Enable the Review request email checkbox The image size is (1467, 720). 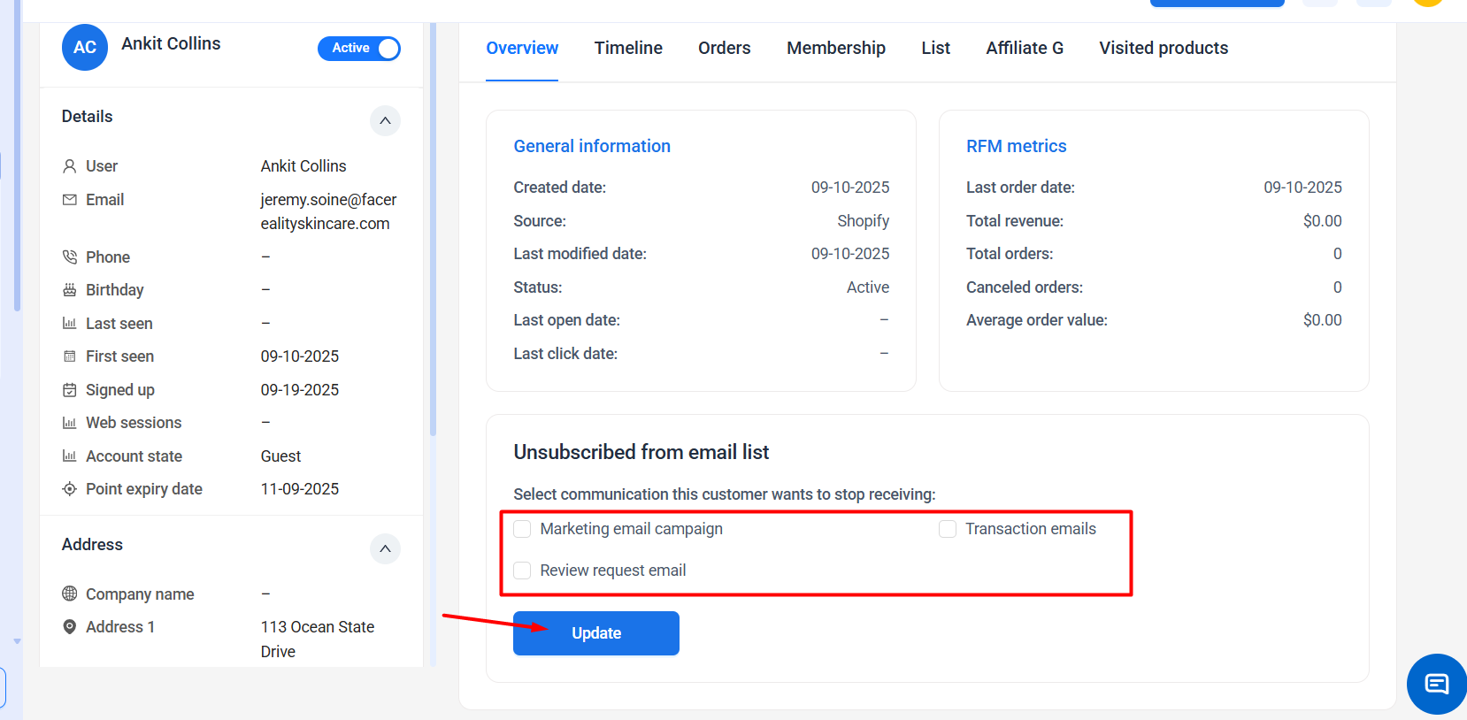[523, 571]
